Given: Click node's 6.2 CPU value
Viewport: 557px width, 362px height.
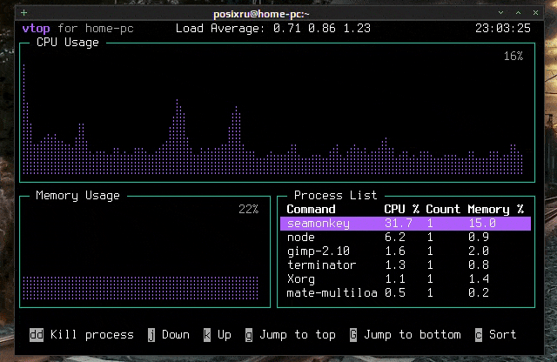Looking at the screenshot, I should coord(394,238).
